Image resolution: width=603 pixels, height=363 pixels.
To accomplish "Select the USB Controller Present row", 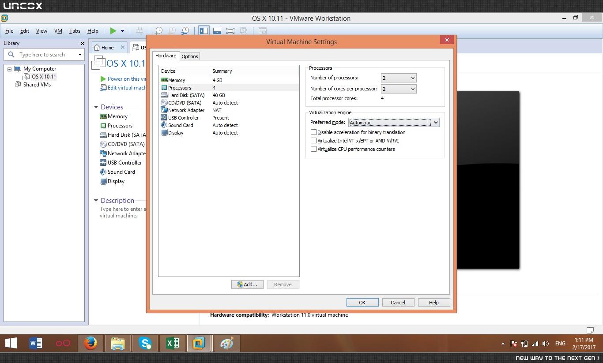I will point(229,118).
